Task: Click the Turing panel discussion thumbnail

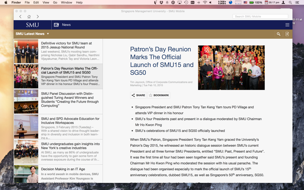Action: [26, 101]
